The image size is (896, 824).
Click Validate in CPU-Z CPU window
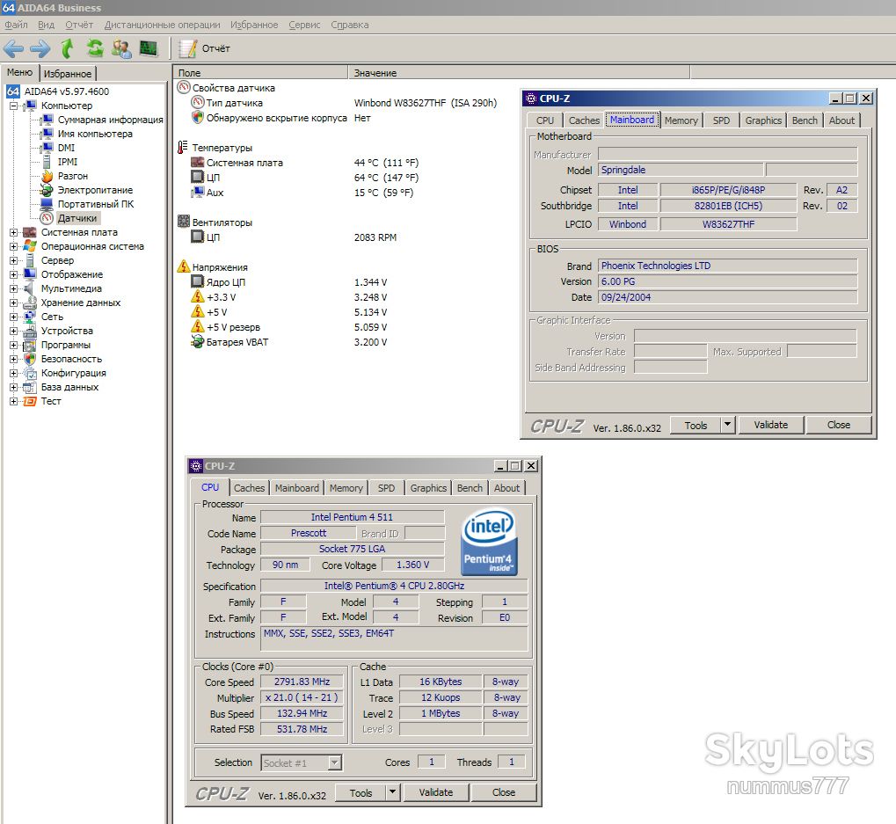tap(435, 792)
